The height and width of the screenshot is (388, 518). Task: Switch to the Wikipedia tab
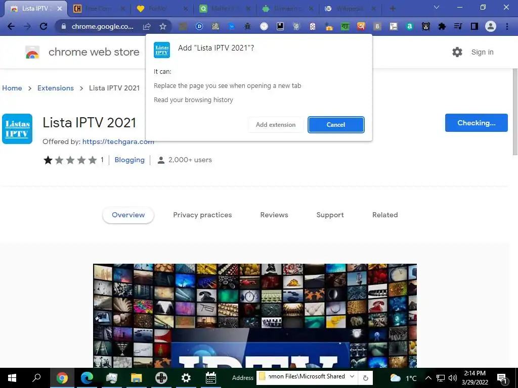coord(350,9)
